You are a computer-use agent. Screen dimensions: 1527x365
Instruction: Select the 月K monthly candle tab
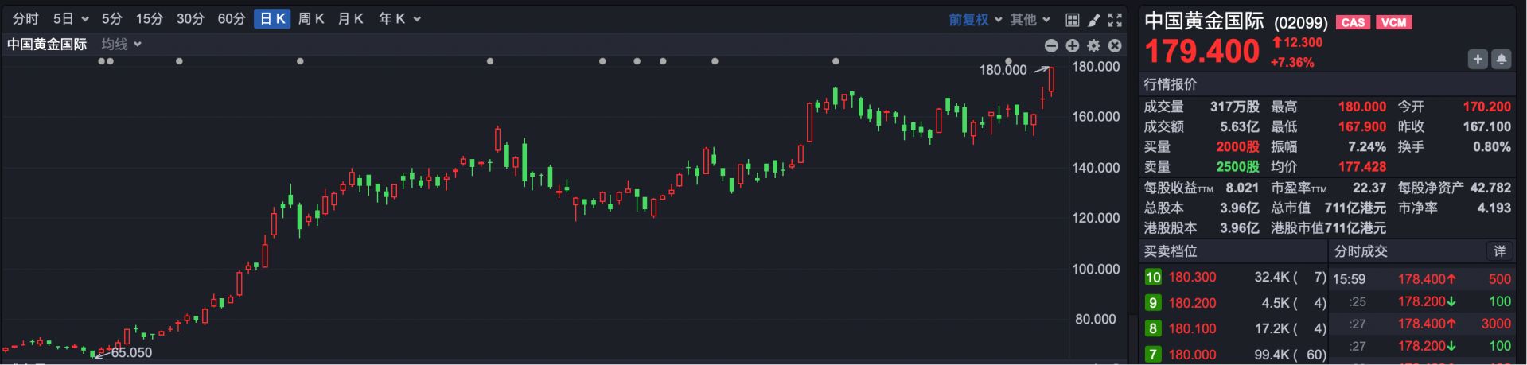[x=351, y=18]
